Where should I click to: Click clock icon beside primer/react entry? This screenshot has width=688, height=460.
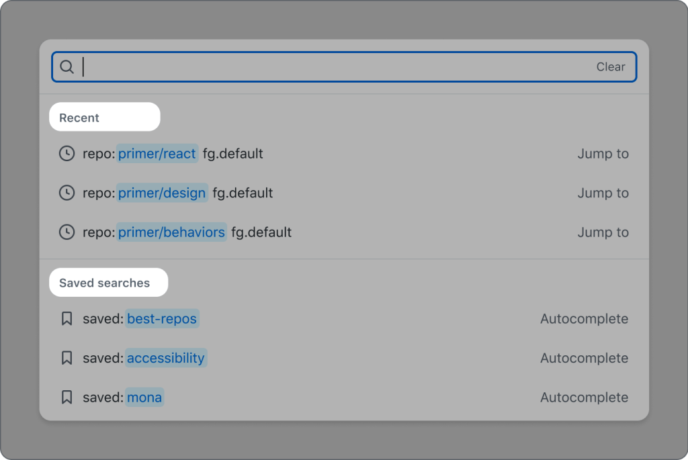67,154
